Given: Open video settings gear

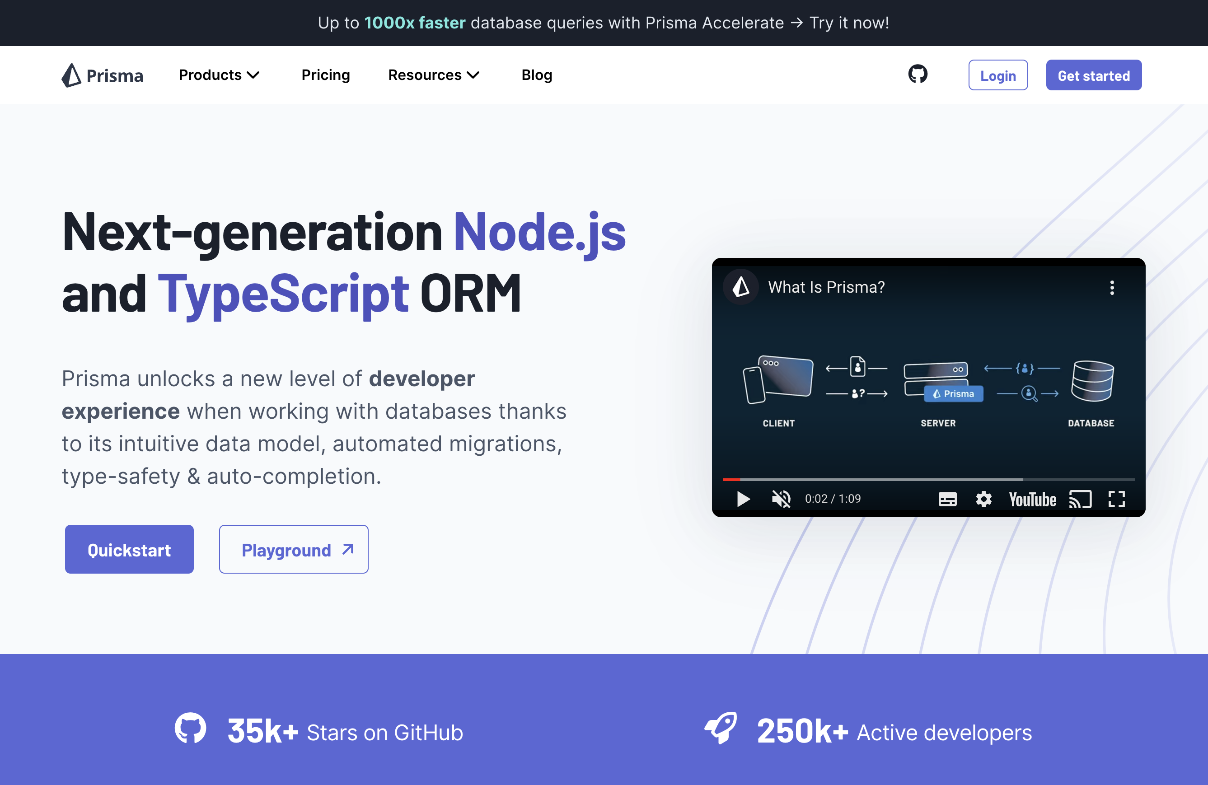Looking at the screenshot, I should (983, 499).
